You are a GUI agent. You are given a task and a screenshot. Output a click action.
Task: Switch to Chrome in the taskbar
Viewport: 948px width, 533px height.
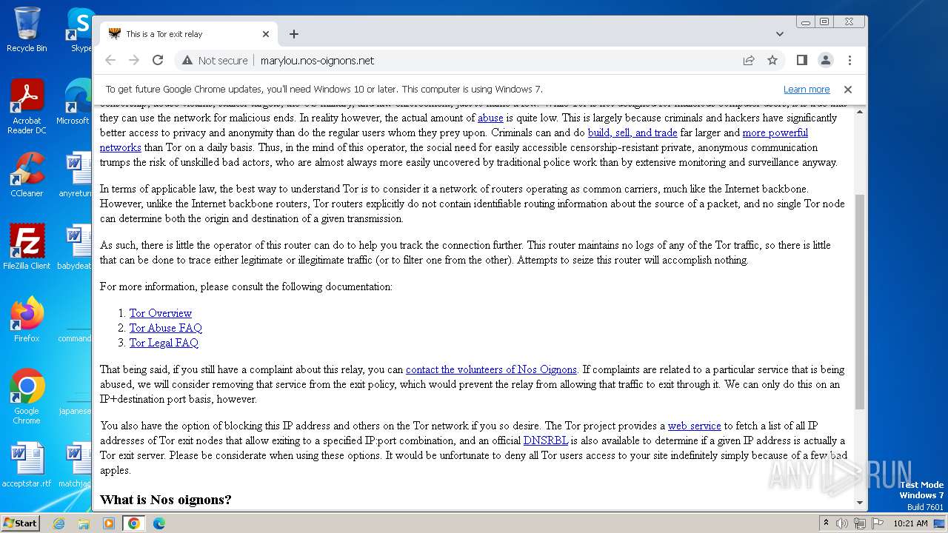pos(134,523)
